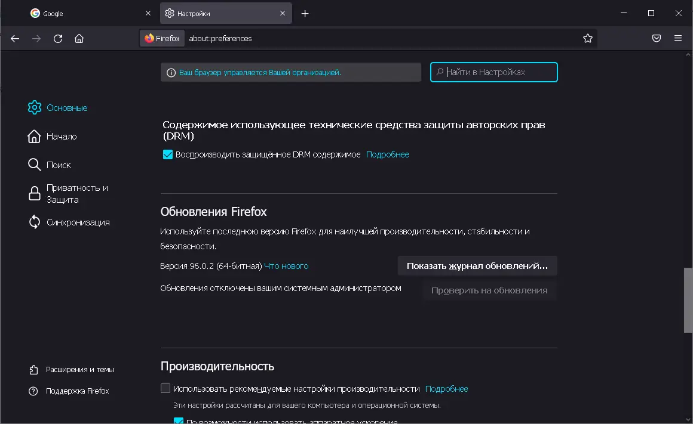Open the Pocket save icon

656,38
